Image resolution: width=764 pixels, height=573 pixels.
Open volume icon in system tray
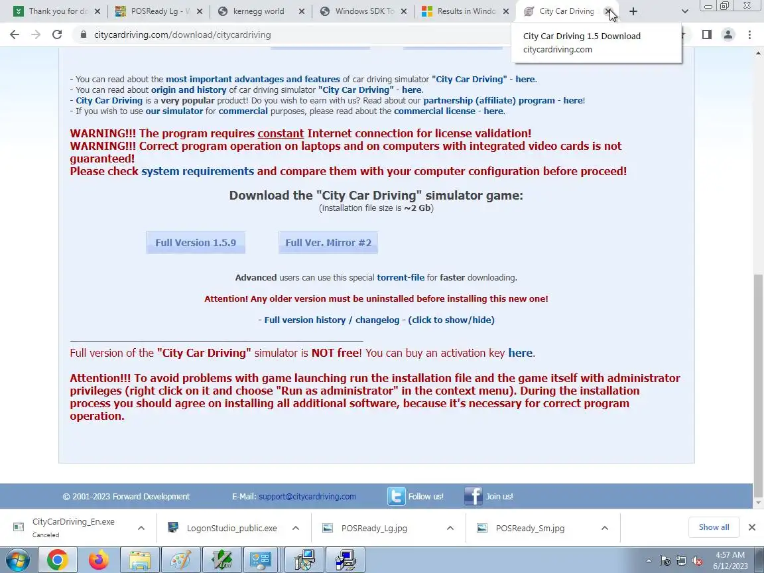coord(697,561)
